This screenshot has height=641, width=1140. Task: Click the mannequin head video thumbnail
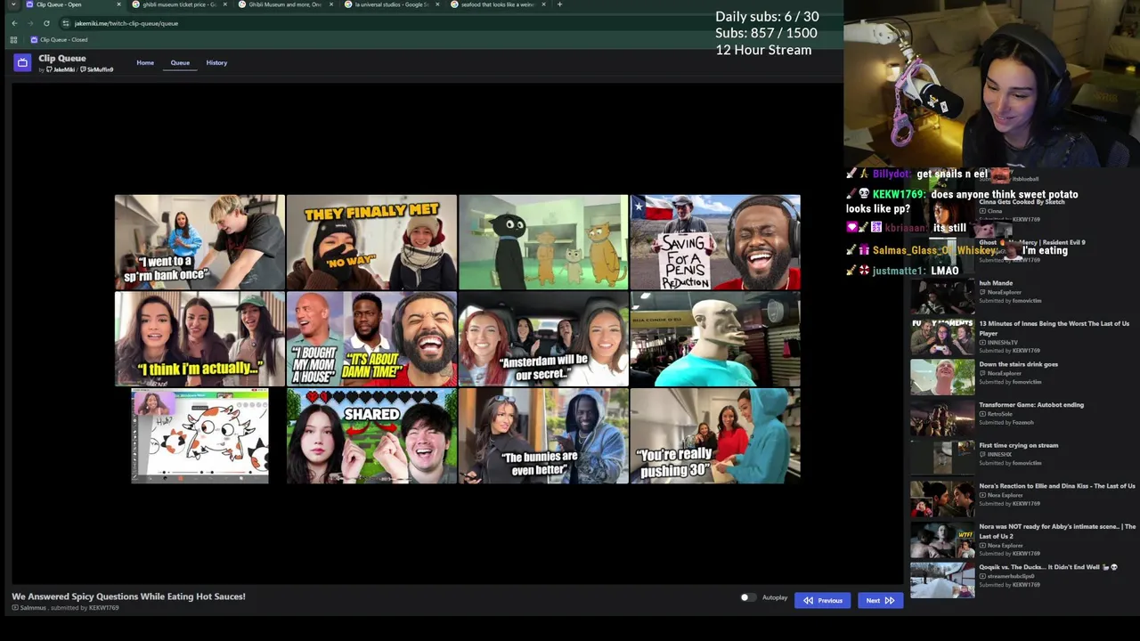coord(715,339)
